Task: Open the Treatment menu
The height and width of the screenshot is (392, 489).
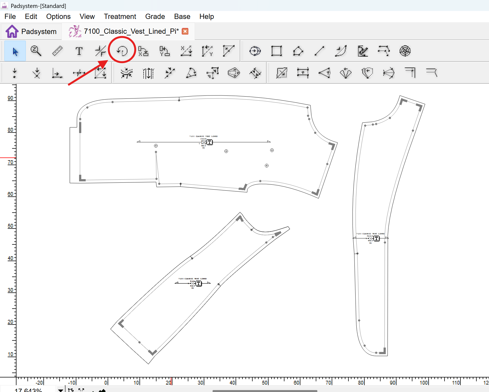Action: point(120,16)
